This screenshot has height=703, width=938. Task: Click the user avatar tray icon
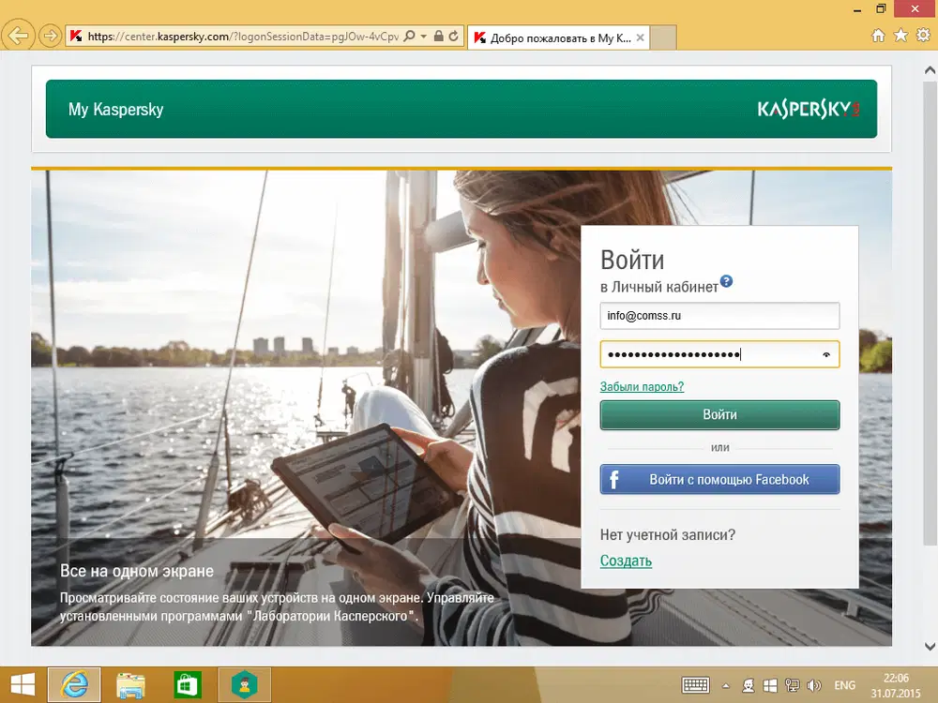(x=749, y=686)
